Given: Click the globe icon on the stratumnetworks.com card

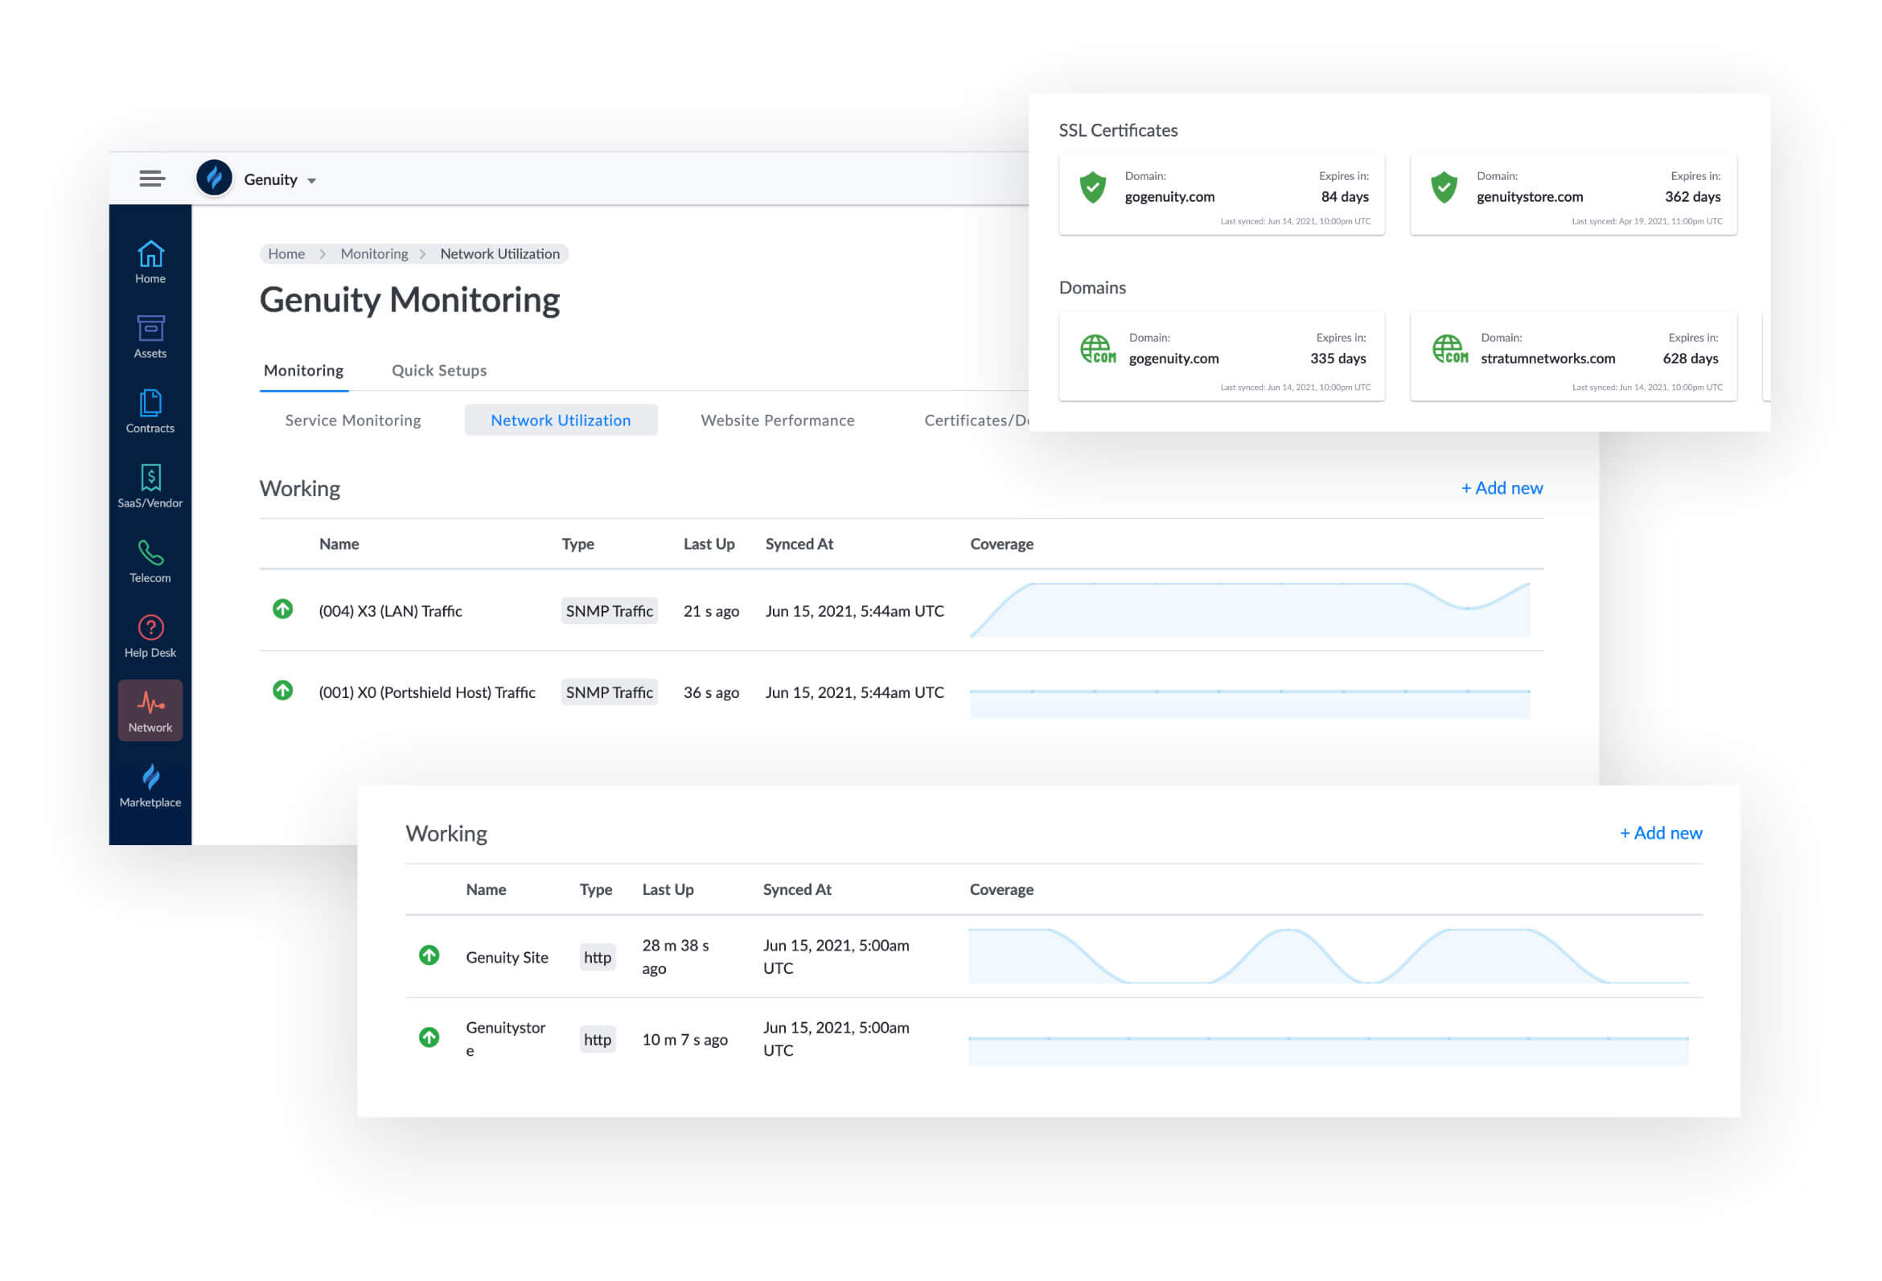Looking at the screenshot, I should point(1449,350).
